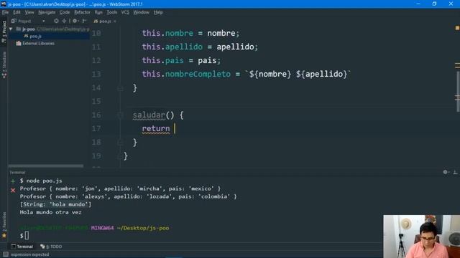
Task: Toggle the 1: Project side tool window
Action: (4, 31)
